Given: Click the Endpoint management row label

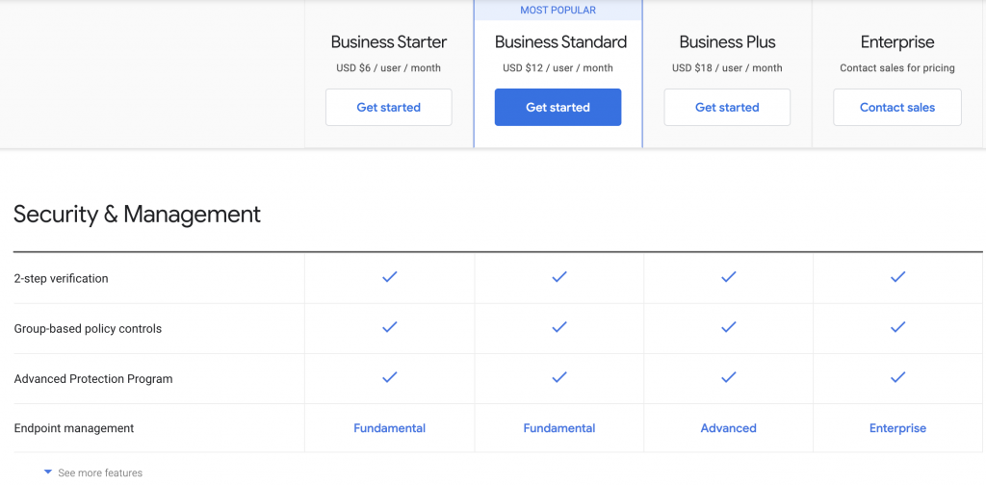Looking at the screenshot, I should click(73, 428).
